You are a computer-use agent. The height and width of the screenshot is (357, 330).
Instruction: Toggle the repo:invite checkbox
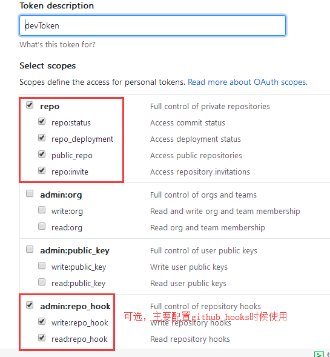click(x=42, y=170)
